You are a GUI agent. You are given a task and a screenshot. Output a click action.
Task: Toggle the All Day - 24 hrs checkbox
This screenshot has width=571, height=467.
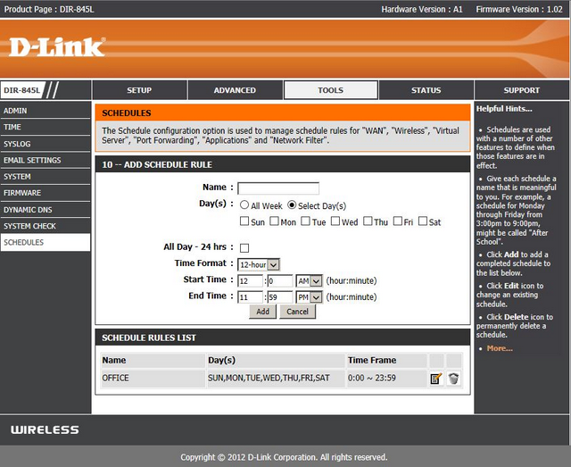tap(244, 248)
